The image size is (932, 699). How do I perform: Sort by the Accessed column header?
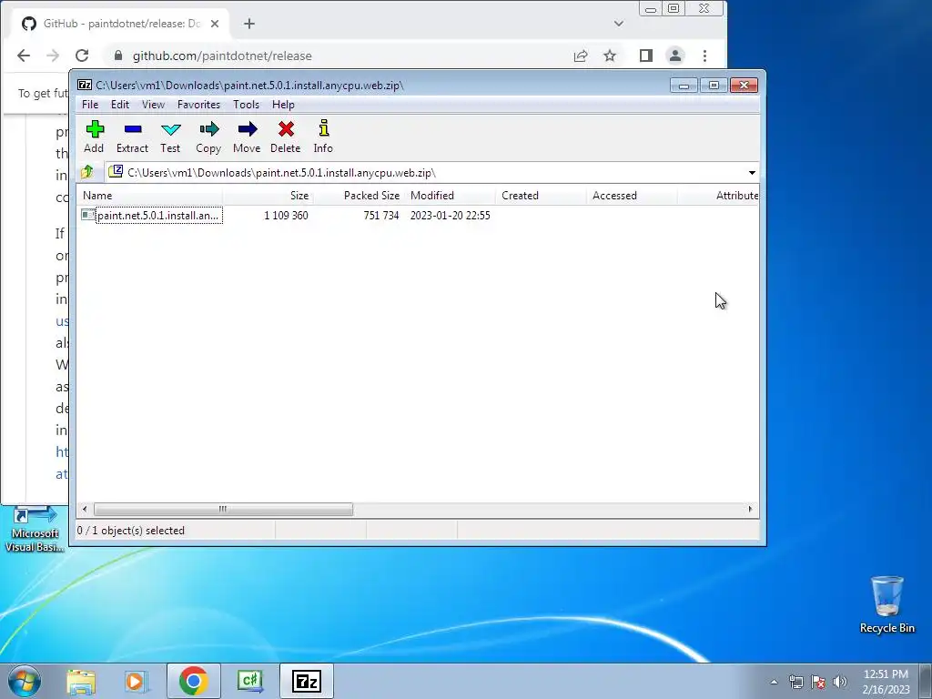[632, 196]
